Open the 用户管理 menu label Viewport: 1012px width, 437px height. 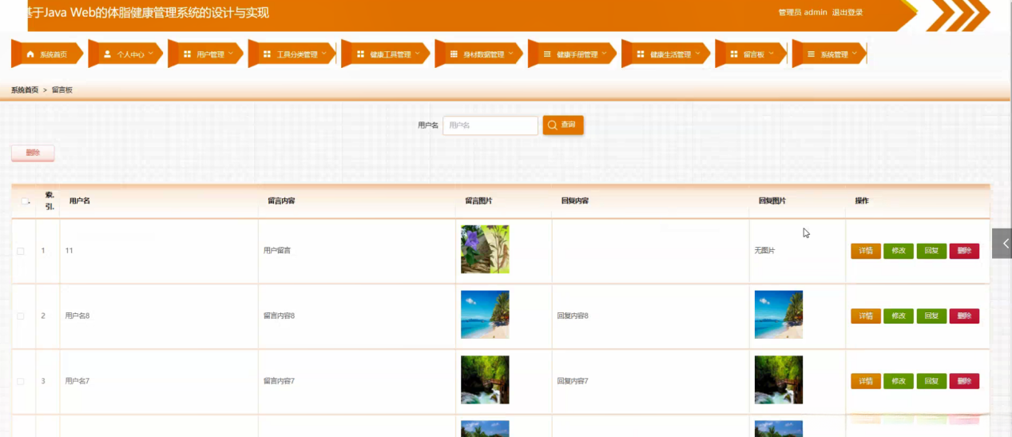tap(210, 55)
